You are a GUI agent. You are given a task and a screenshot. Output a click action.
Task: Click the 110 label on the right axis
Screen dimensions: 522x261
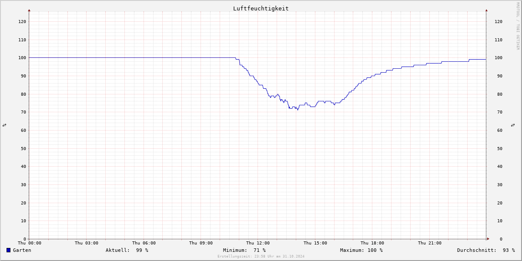pyautogui.click(x=499, y=40)
